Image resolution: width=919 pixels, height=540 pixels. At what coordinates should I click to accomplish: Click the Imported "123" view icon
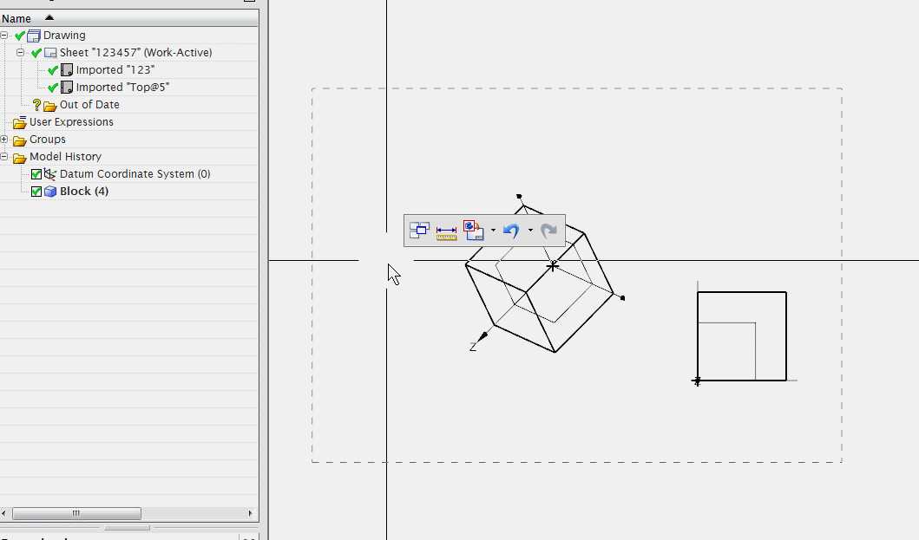coord(67,70)
